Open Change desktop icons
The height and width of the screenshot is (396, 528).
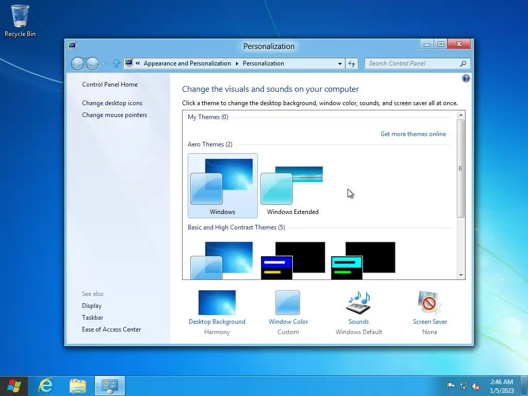pos(112,103)
